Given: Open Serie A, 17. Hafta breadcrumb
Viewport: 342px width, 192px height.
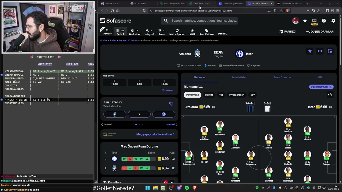Looking at the screenshot, I should click(128, 41).
